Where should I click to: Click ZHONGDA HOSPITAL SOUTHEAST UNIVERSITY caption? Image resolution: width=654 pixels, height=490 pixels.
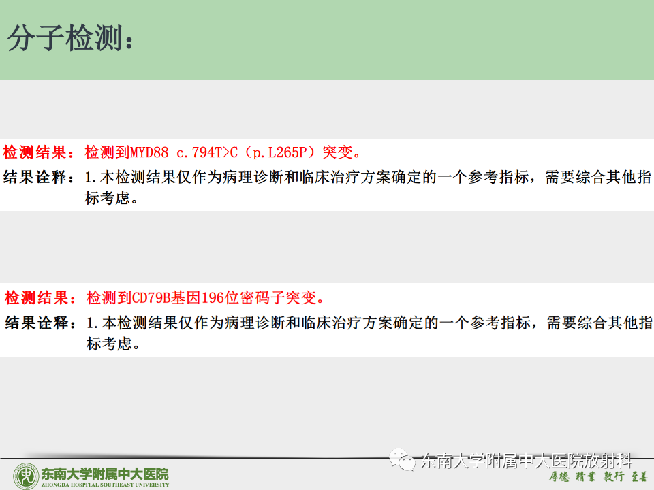click(105, 485)
